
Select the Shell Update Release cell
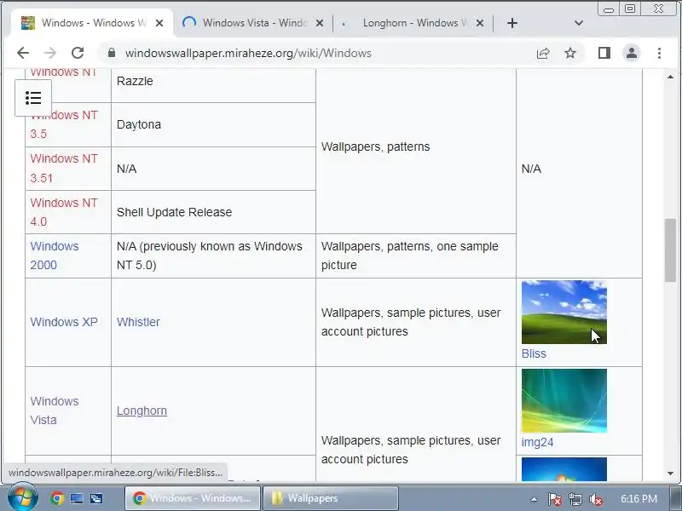tap(213, 212)
